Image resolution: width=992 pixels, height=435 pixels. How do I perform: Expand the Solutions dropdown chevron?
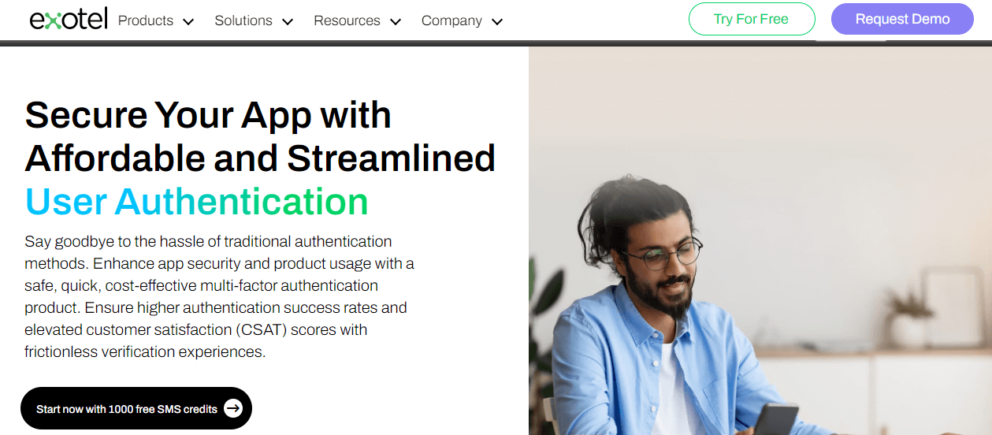[288, 22]
